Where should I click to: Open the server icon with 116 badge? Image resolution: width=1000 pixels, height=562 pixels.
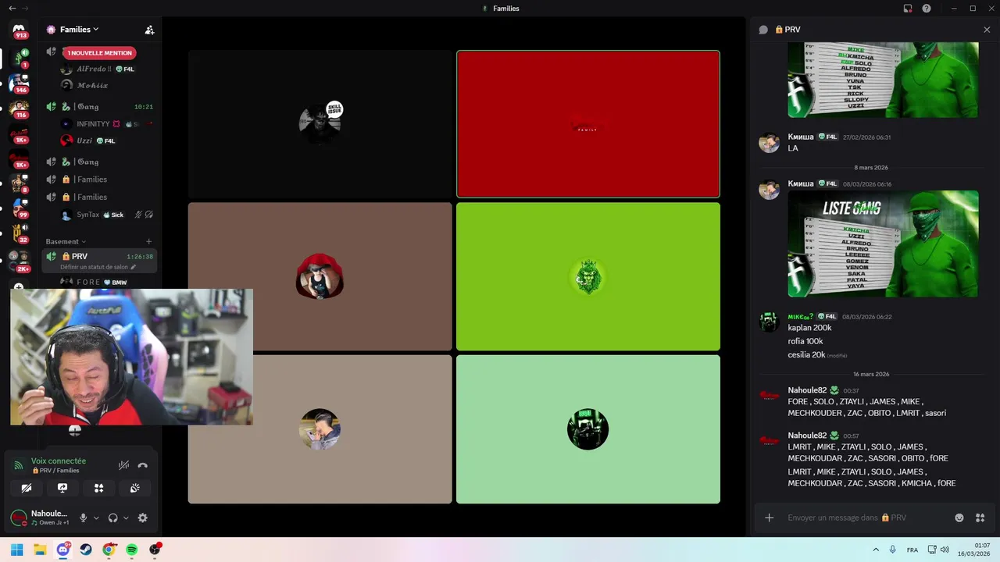[x=19, y=108]
